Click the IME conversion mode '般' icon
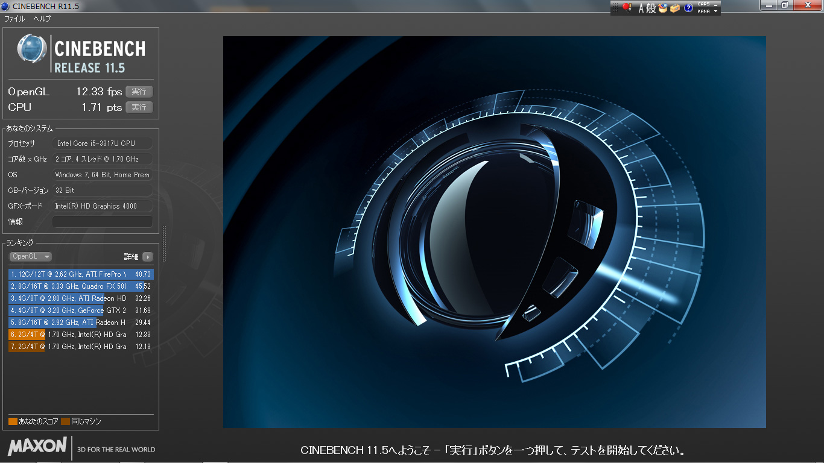The image size is (824, 463). pos(651,8)
